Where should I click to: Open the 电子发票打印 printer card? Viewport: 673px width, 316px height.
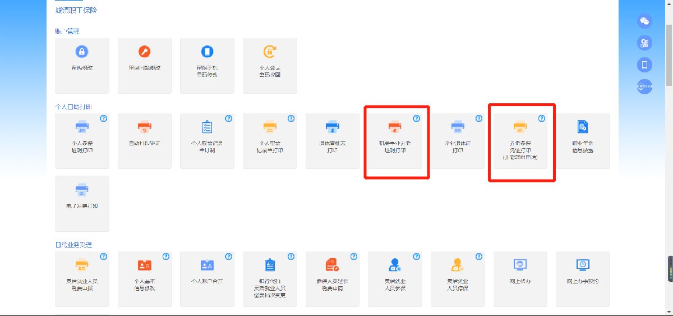click(82, 204)
